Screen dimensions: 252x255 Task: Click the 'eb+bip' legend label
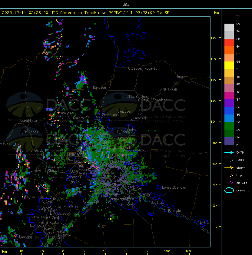click(242, 183)
